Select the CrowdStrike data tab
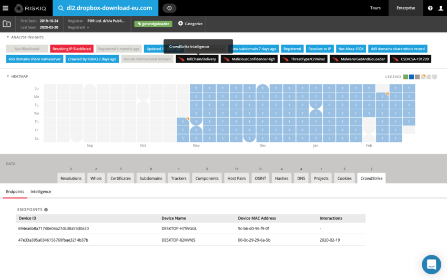Image resolution: width=447 pixels, height=280 pixels. pyautogui.click(x=371, y=178)
